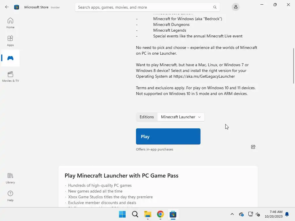Viewport: 295px width, 221px height.
Task: Click the search magnifier icon
Action: pos(215,7)
